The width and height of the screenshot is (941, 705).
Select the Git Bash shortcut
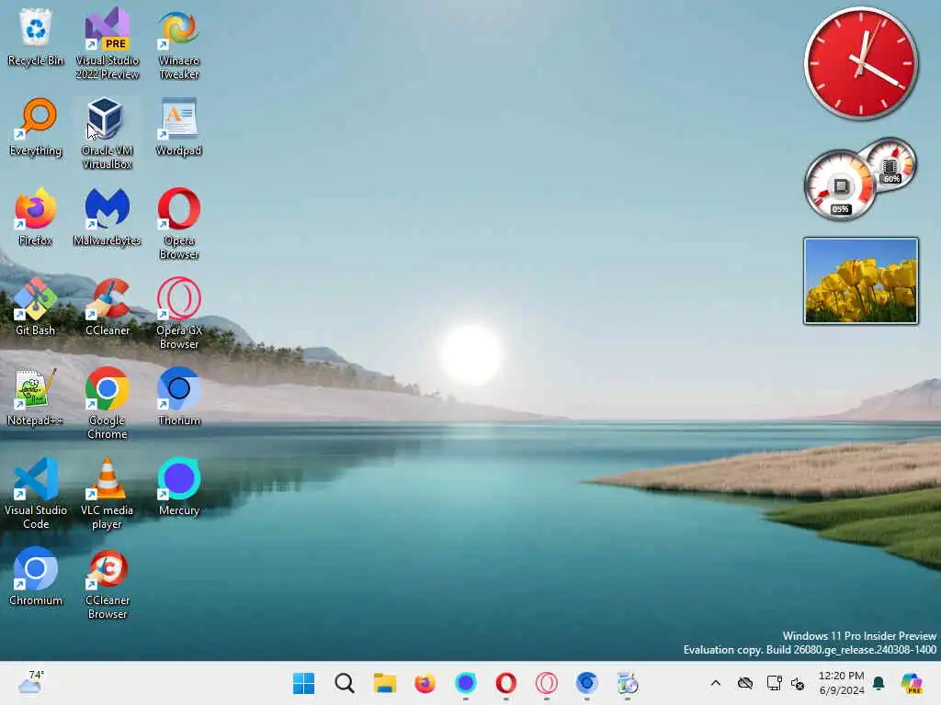point(36,307)
